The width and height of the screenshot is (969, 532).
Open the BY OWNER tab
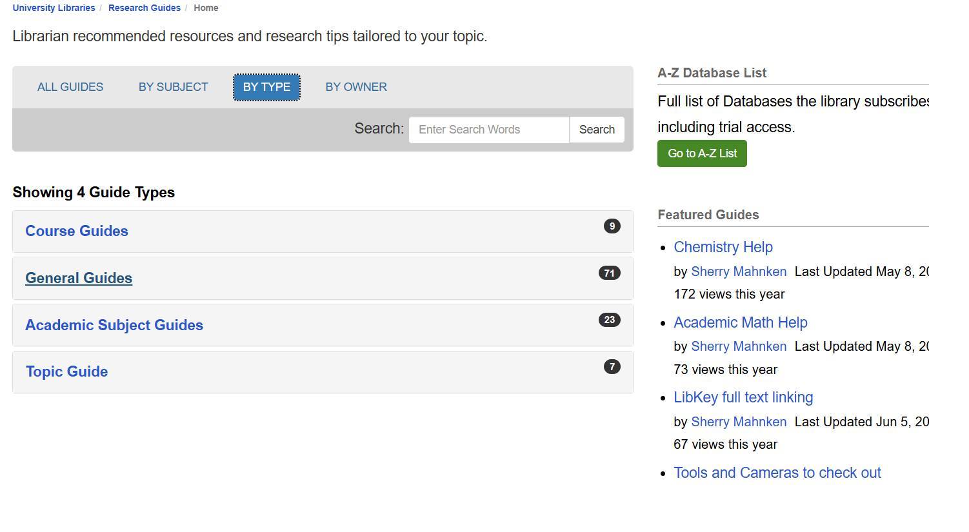356,87
